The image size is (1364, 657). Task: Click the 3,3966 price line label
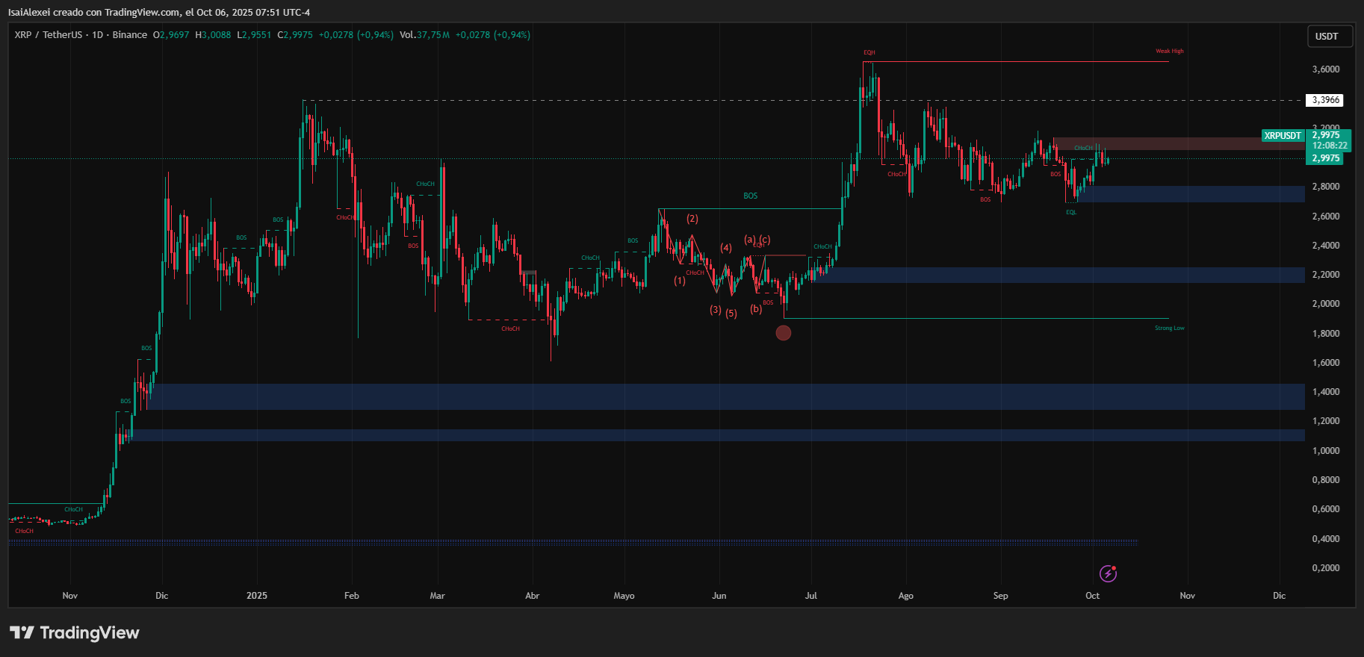tap(1326, 100)
